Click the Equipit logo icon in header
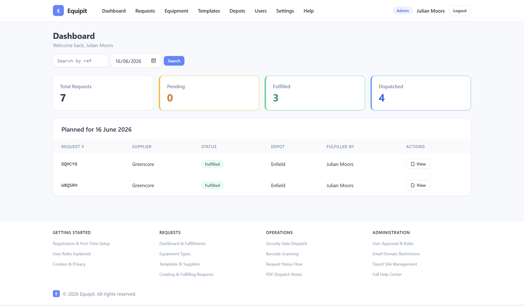Viewport: 524px width, 306px height. (58, 11)
